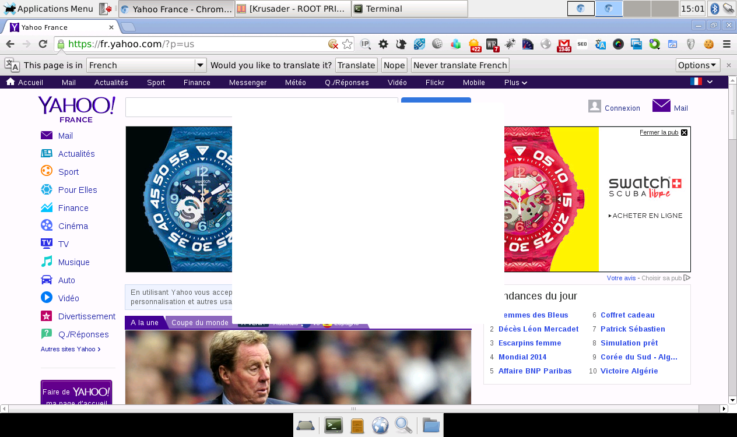This screenshot has width=737, height=437.
Task: Open the weather extension showing +22
Action: coord(475,44)
